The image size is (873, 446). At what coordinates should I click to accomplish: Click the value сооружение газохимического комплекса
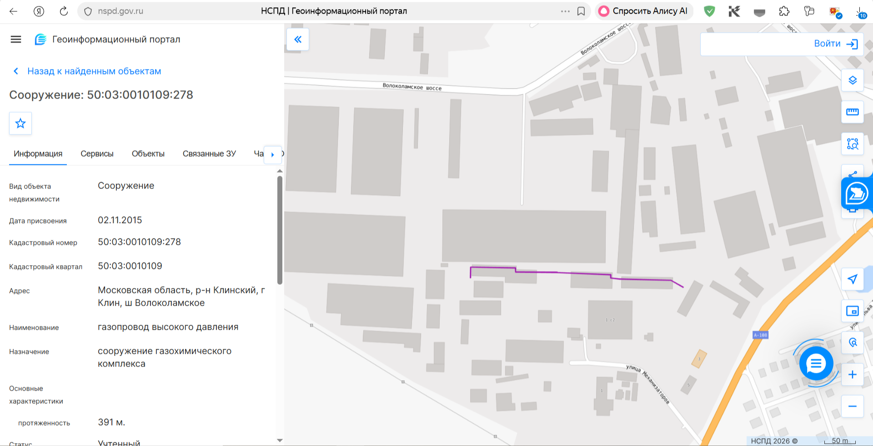click(165, 357)
